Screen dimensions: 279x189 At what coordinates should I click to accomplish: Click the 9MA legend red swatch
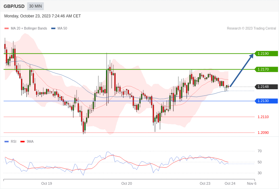[x=23, y=142]
